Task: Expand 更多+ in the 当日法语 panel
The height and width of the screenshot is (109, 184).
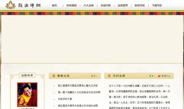Action: coord(152,76)
